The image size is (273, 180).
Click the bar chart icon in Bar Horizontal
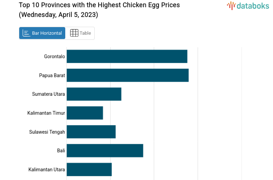26,33
